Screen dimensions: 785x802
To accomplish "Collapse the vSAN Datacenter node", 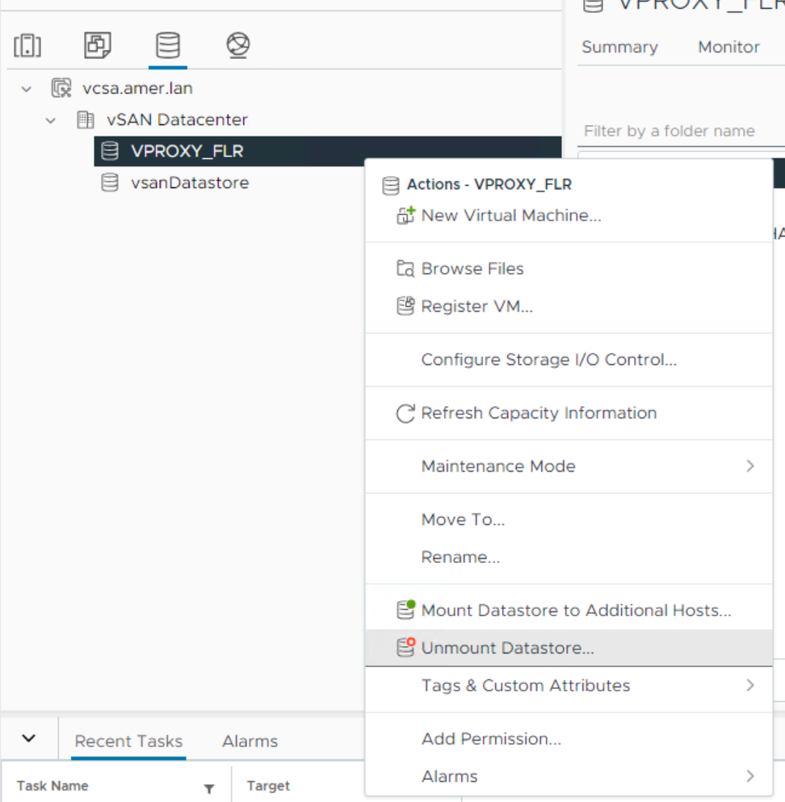I will point(50,120).
